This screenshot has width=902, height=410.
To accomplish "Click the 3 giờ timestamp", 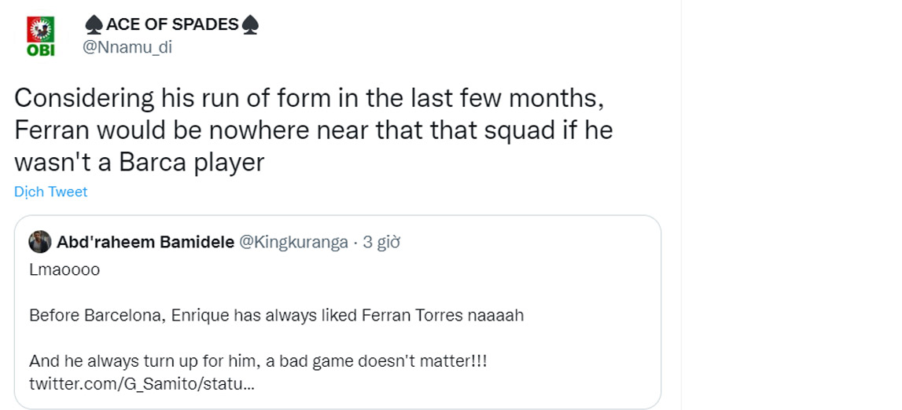I will 381,242.
